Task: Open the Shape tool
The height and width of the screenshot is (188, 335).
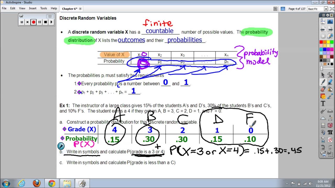Action: point(323,96)
